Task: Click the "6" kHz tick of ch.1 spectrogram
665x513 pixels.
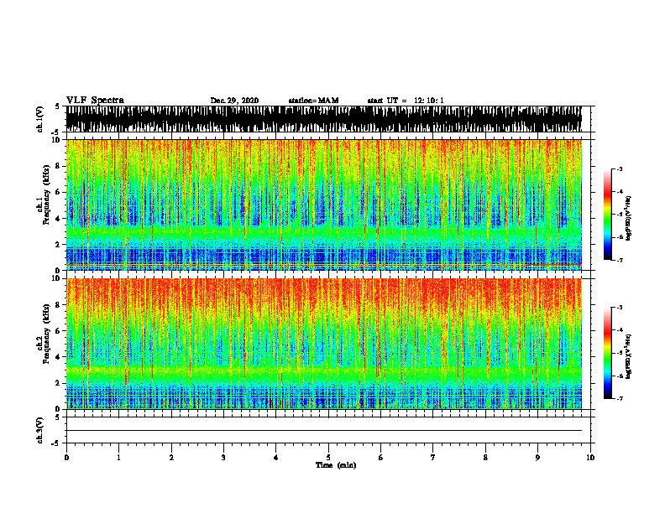Action: (x=59, y=192)
